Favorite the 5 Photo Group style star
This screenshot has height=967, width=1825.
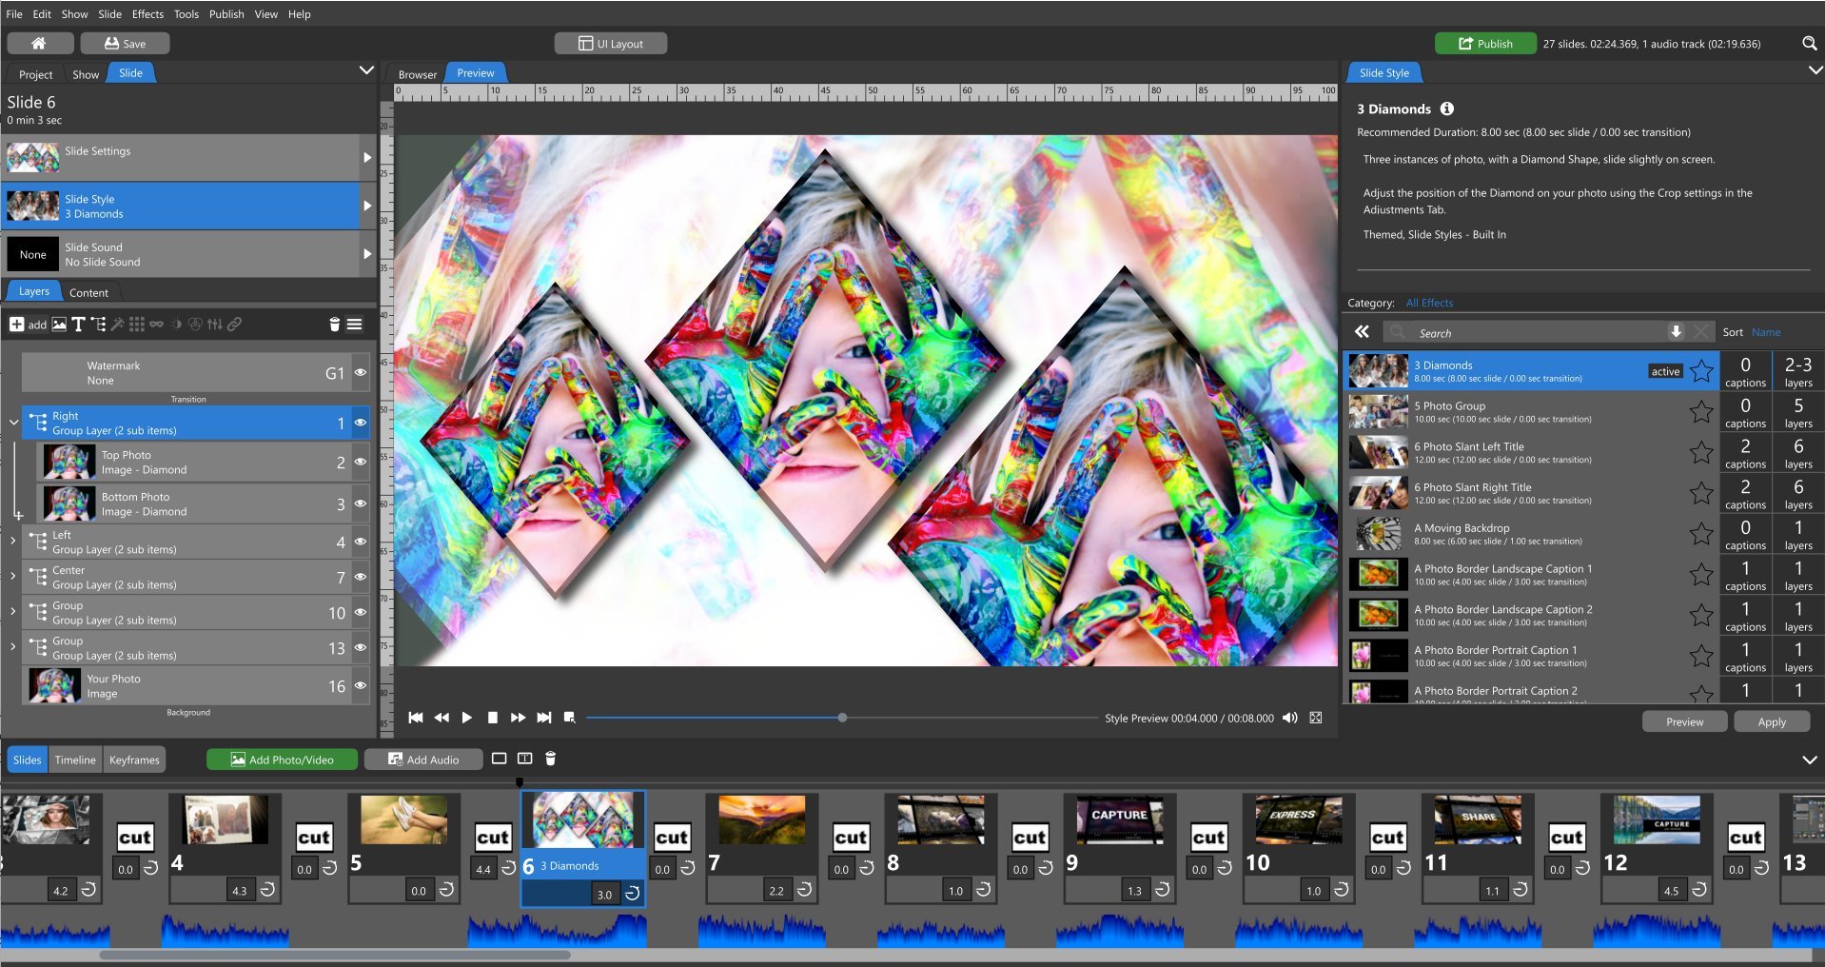[1700, 412]
